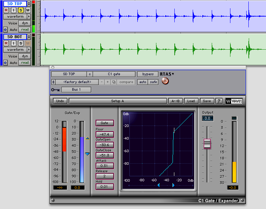Click the yellow GateOpen threshold arrow marker
The height and width of the screenshot is (209, 266).
point(87,138)
